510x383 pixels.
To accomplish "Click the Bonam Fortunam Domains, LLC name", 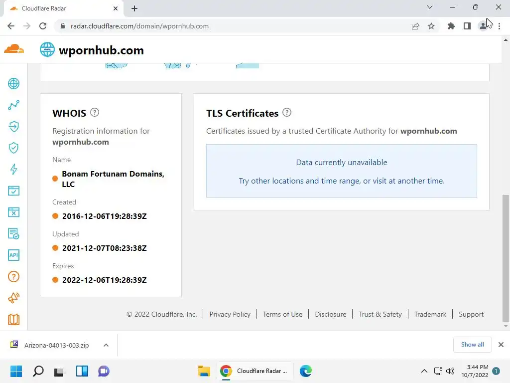I will point(113,179).
